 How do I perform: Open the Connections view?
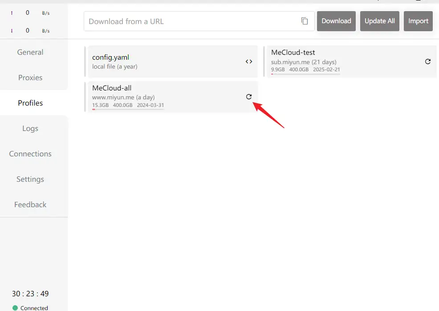point(30,154)
